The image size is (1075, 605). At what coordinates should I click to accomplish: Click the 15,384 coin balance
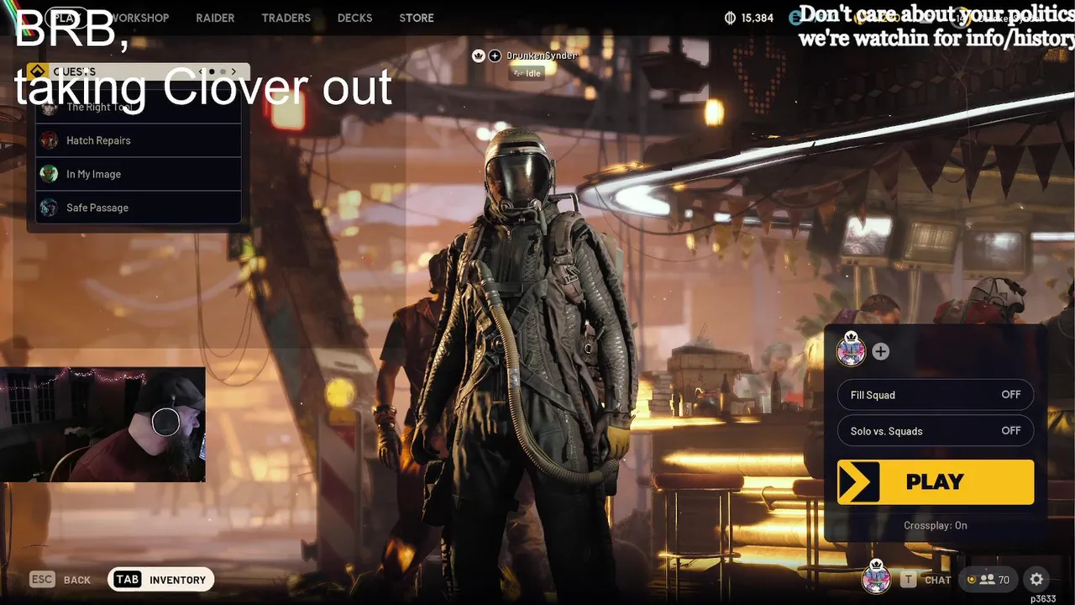pos(749,18)
